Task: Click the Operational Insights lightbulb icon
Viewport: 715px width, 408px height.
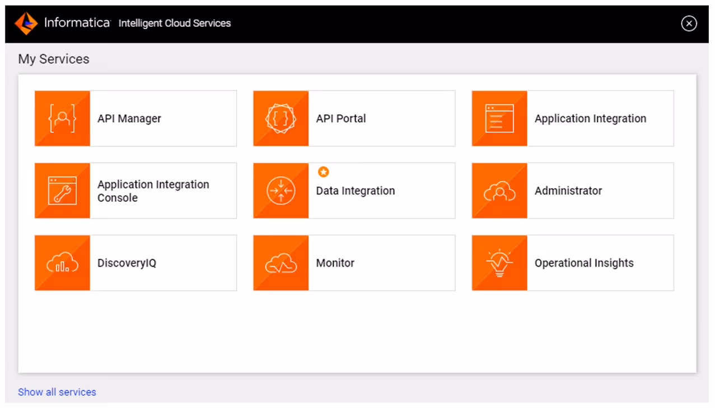Action: point(499,263)
